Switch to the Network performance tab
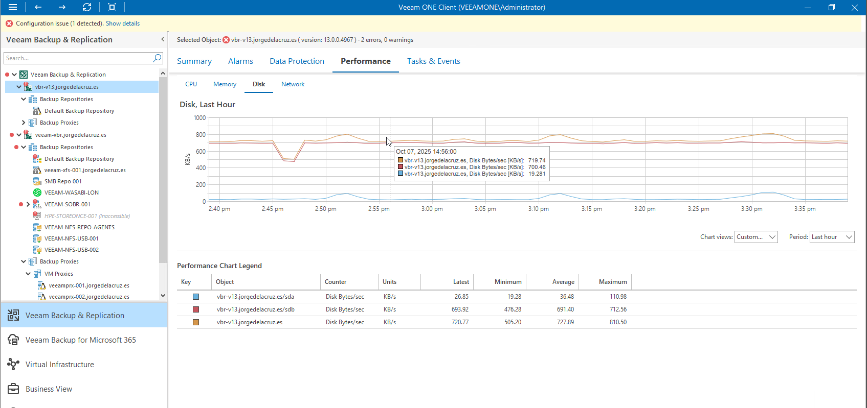Image resolution: width=867 pixels, height=408 pixels. [x=293, y=84]
